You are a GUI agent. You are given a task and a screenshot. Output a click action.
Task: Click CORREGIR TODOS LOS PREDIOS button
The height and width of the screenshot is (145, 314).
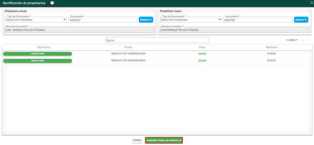click(x=164, y=140)
